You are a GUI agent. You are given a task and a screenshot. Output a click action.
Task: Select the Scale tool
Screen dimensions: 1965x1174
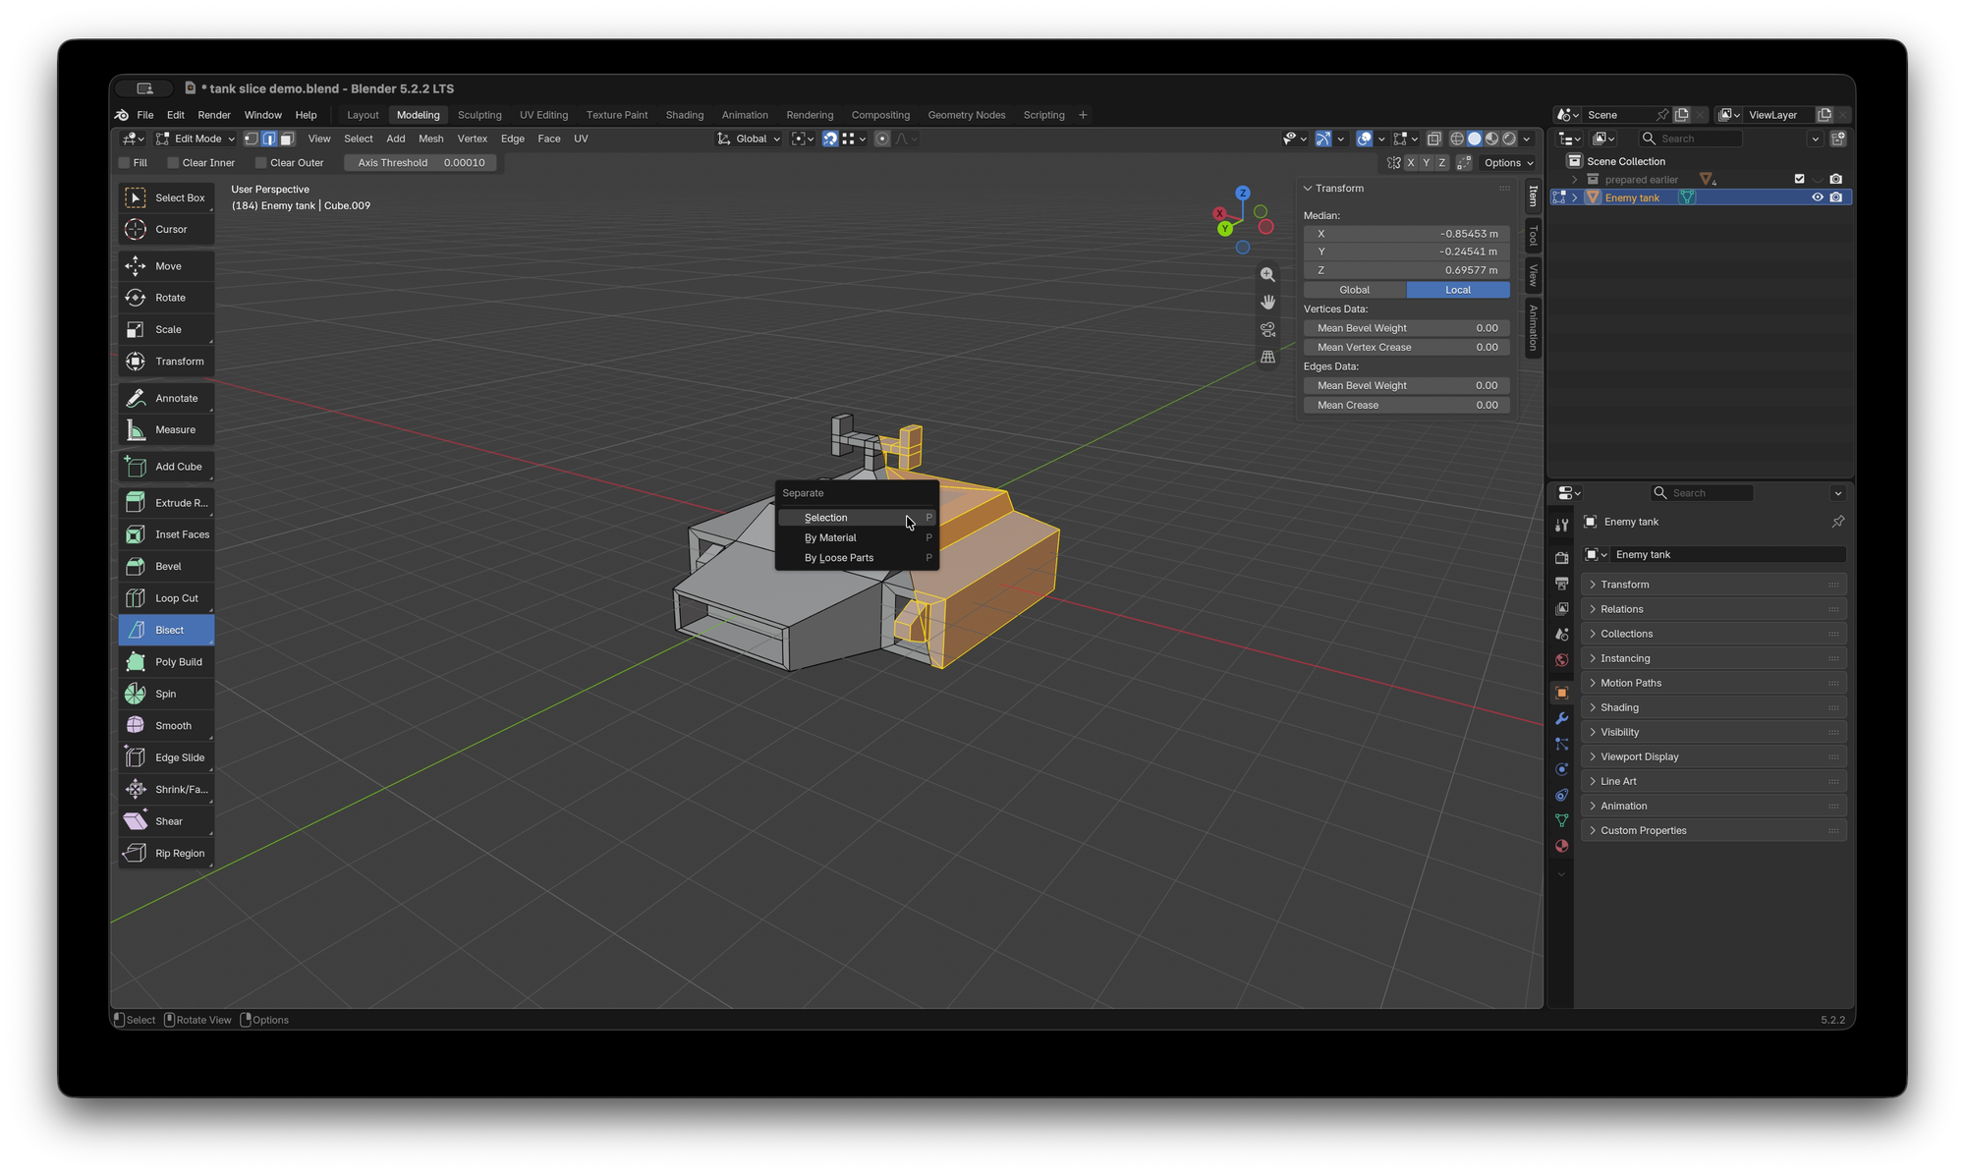[x=166, y=329]
